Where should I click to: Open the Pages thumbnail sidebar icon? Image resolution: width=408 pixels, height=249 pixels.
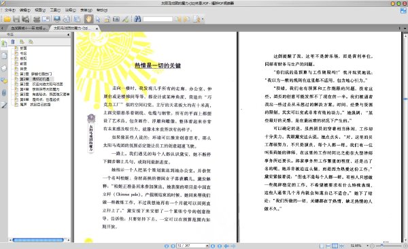4,56
